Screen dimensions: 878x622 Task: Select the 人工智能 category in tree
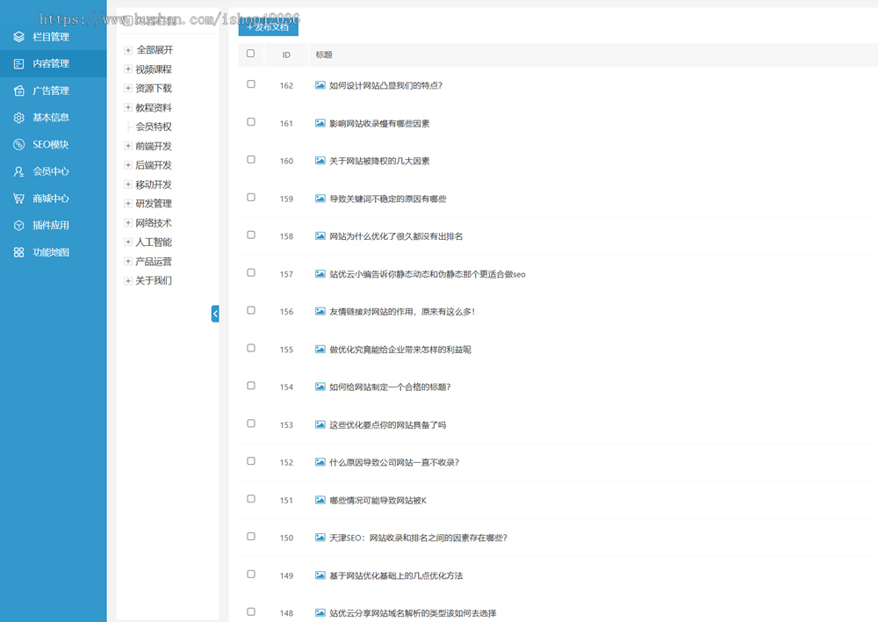click(154, 242)
